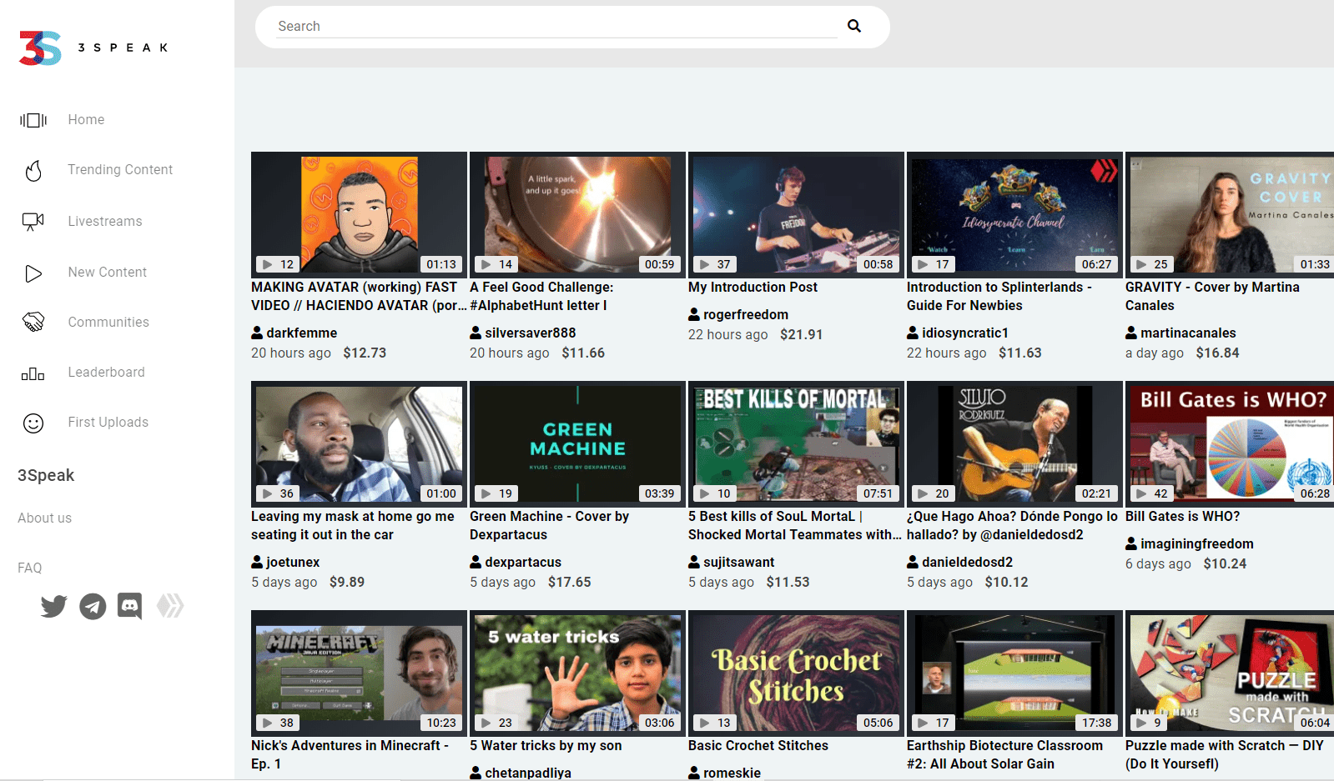Open the Telegram social icon
This screenshot has height=781, width=1334.
(x=93, y=606)
